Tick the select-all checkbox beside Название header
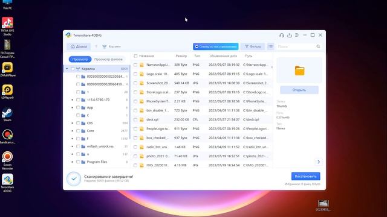This screenshot has width=387, height=217. pyautogui.click(x=135, y=56)
